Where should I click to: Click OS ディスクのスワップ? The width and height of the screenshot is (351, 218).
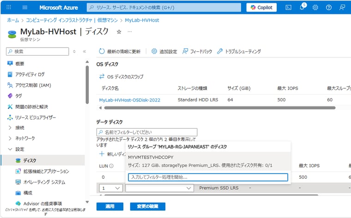tap(121, 77)
